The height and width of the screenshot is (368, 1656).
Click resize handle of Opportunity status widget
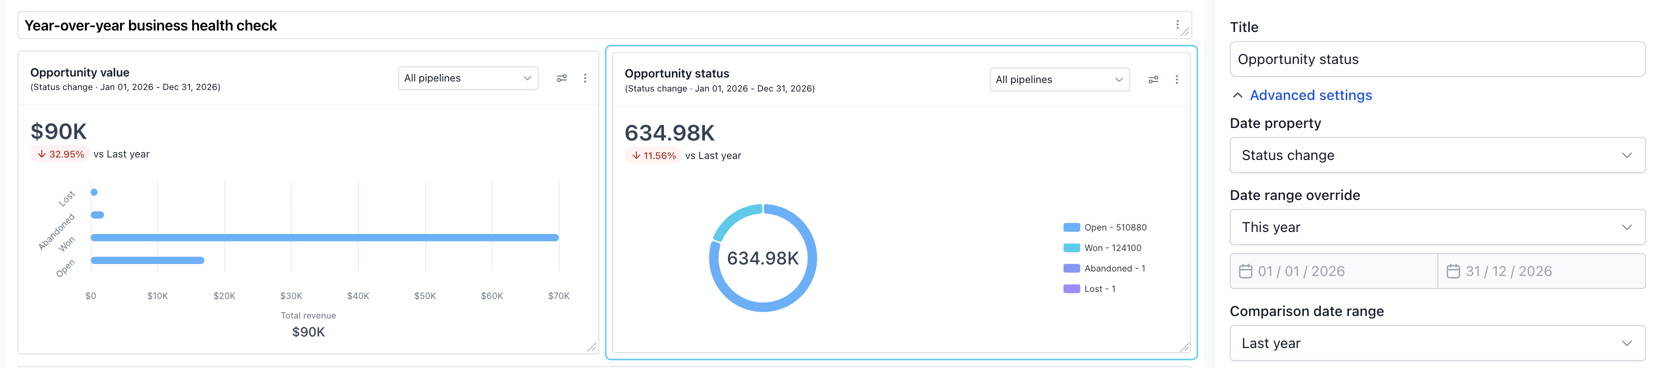[x=1185, y=347]
